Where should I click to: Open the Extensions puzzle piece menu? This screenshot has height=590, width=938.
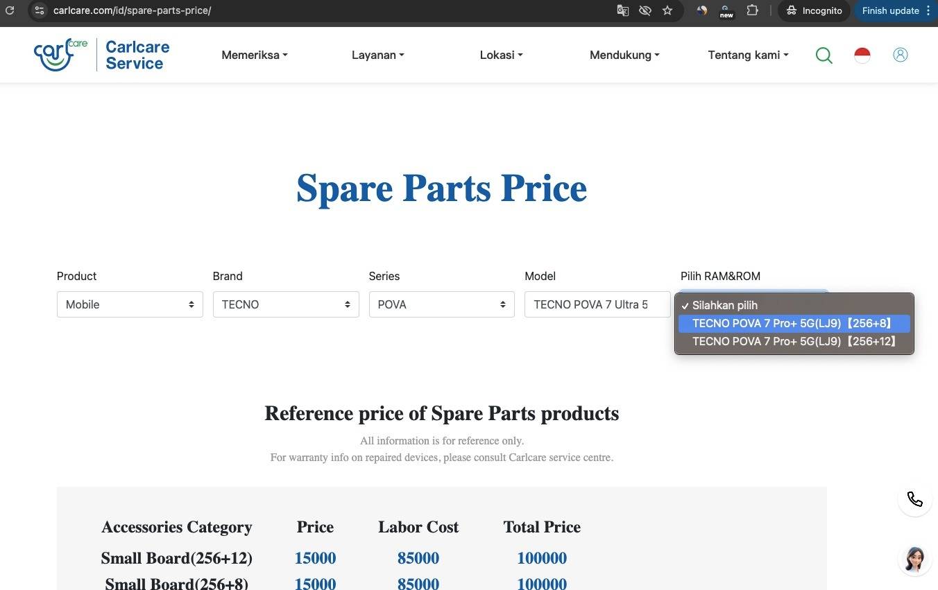pos(752,10)
